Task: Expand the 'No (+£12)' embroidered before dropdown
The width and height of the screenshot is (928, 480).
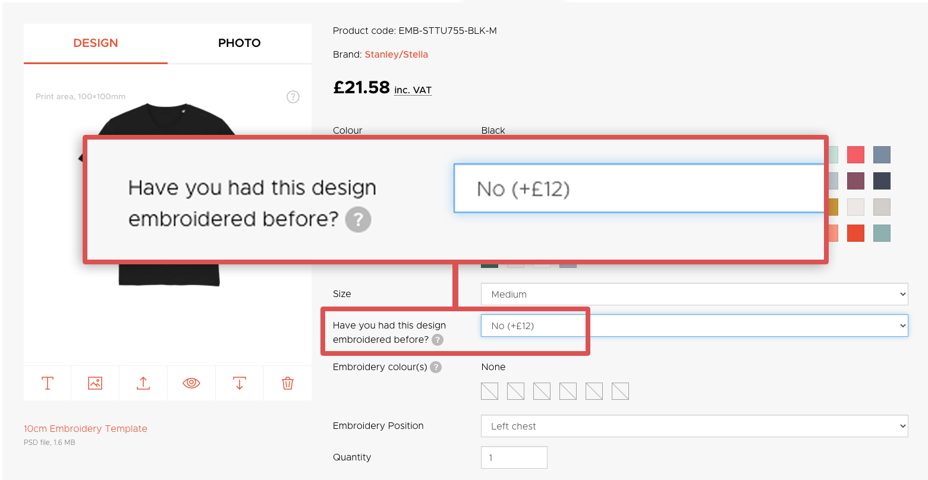Action: 694,326
